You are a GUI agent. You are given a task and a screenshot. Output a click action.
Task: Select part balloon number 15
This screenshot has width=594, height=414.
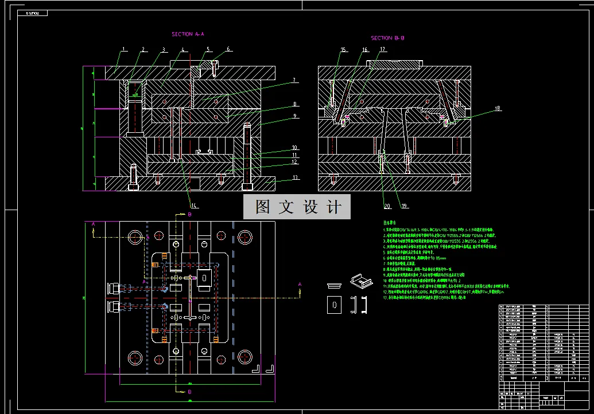click(x=343, y=49)
